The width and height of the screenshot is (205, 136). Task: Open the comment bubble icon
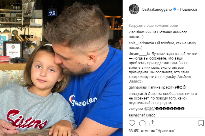click(x=142, y=123)
